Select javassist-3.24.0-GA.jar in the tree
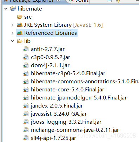Viewport: 139px width, 142px height. click(59, 114)
